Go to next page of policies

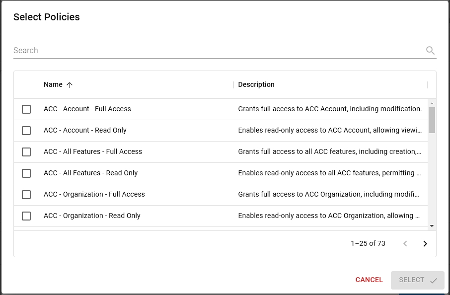coord(425,244)
